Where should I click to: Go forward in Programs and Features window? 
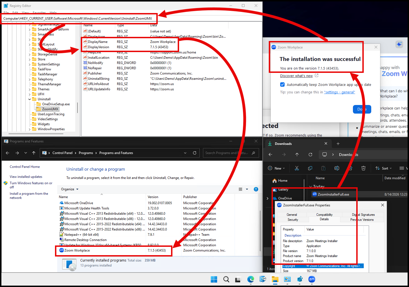[x=17, y=153]
